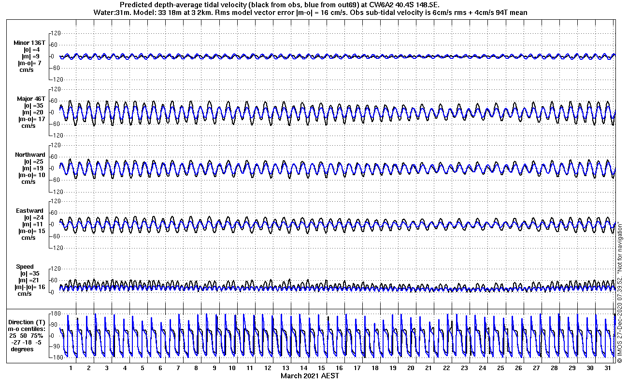Click day '27' on the date axis
This screenshot has height=386, width=628.
pos(536,368)
